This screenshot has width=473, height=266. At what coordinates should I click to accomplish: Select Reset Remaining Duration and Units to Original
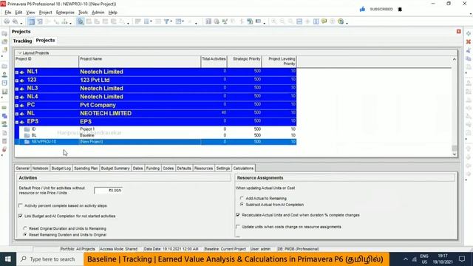(x=25, y=234)
